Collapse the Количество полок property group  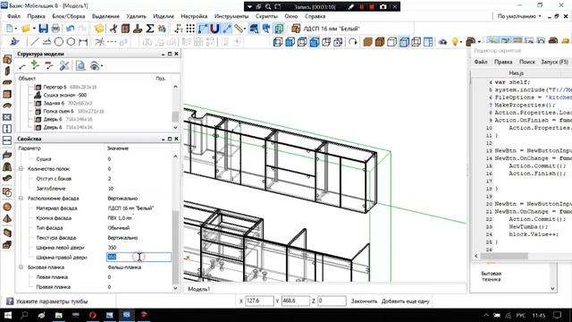(21, 169)
